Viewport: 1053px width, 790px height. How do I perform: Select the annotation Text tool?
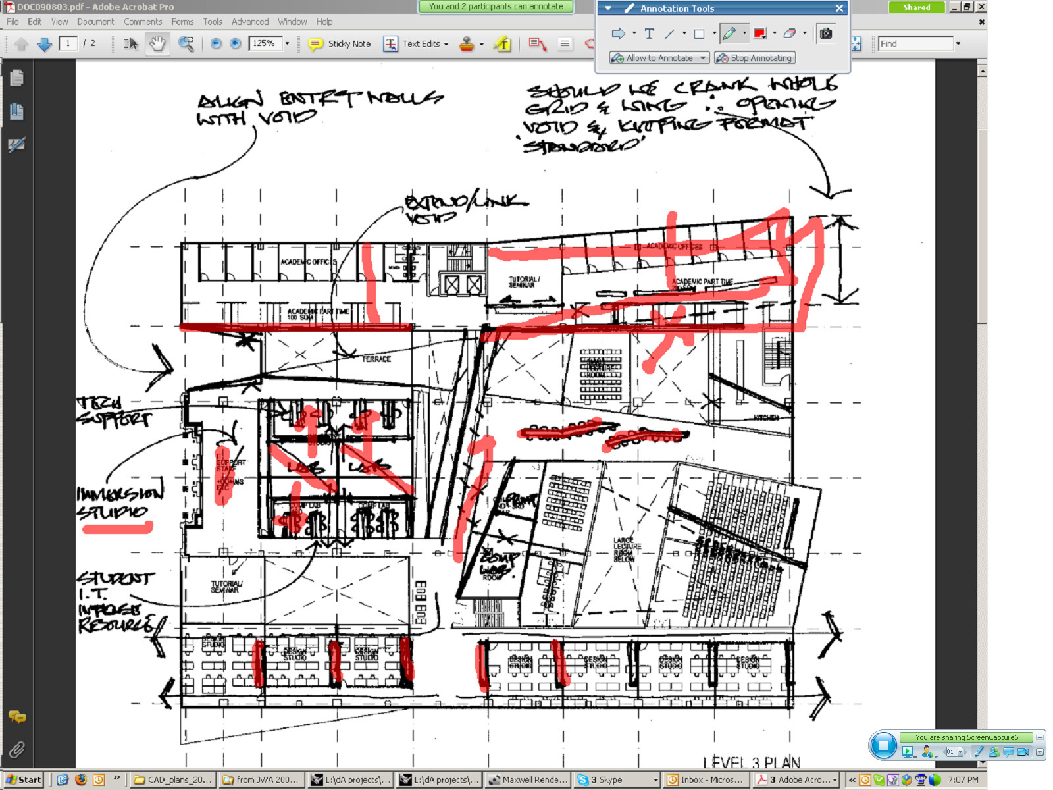[x=650, y=34]
